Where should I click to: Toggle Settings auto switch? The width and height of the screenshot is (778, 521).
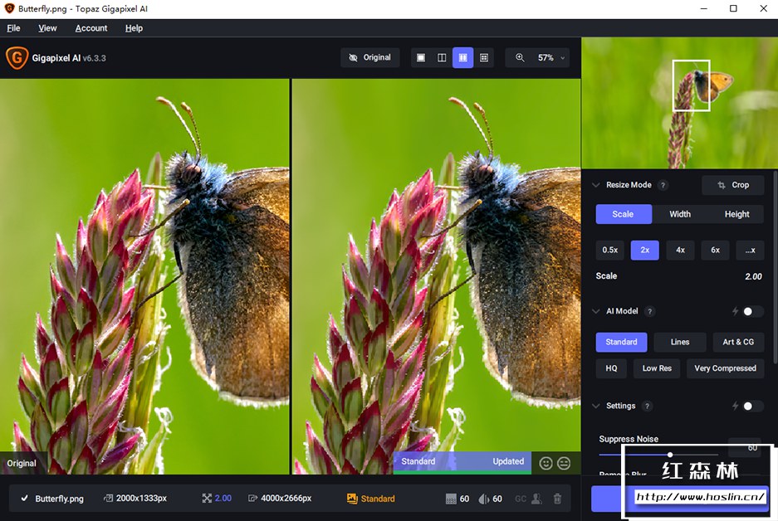[x=751, y=406]
